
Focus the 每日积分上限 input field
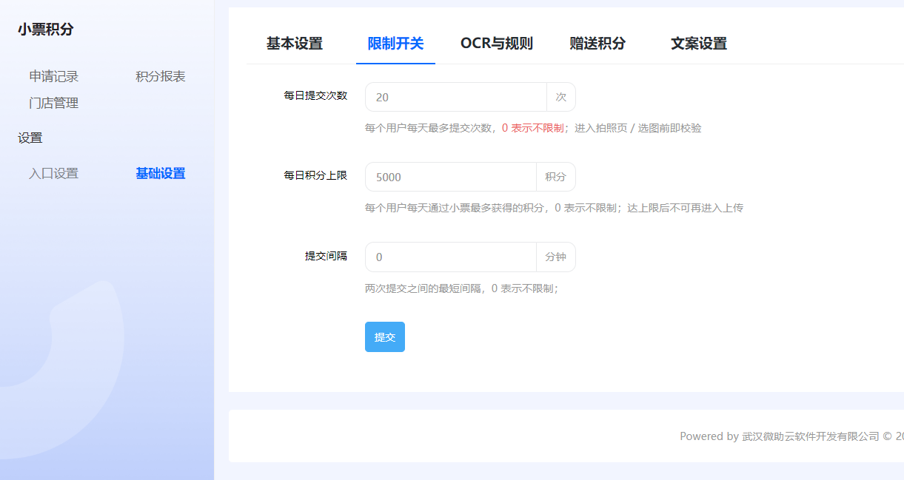click(x=451, y=177)
